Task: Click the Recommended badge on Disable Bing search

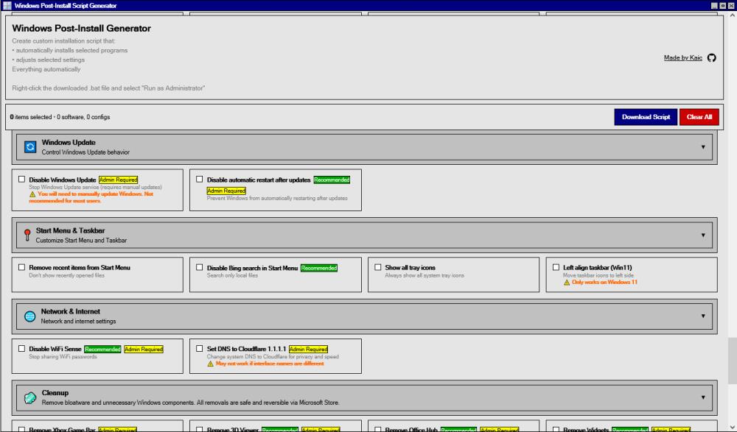Action: (318, 268)
